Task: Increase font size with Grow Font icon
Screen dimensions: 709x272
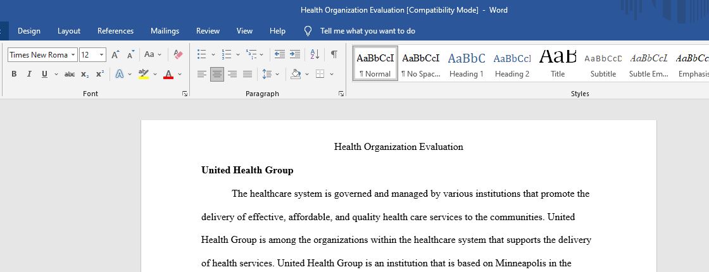Action: click(115, 54)
